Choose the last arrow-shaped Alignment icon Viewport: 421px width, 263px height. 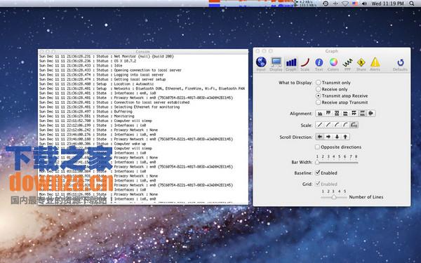[x=371, y=114]
